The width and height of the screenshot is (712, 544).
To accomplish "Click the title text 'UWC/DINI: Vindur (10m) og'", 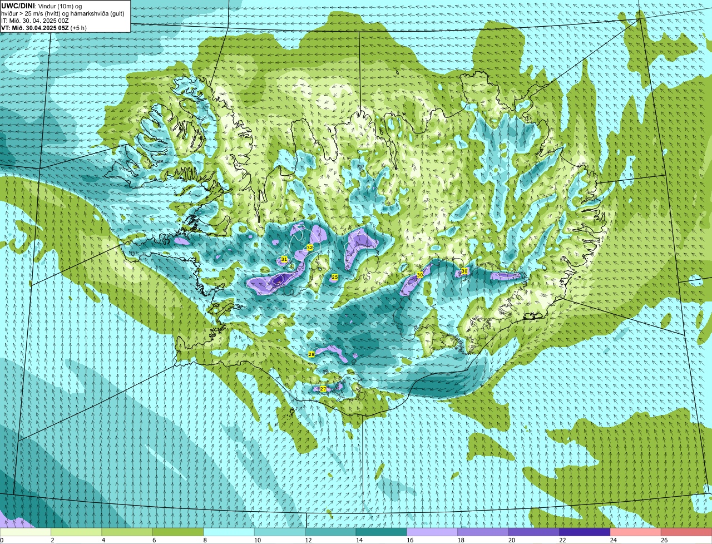I will point(42,6).
